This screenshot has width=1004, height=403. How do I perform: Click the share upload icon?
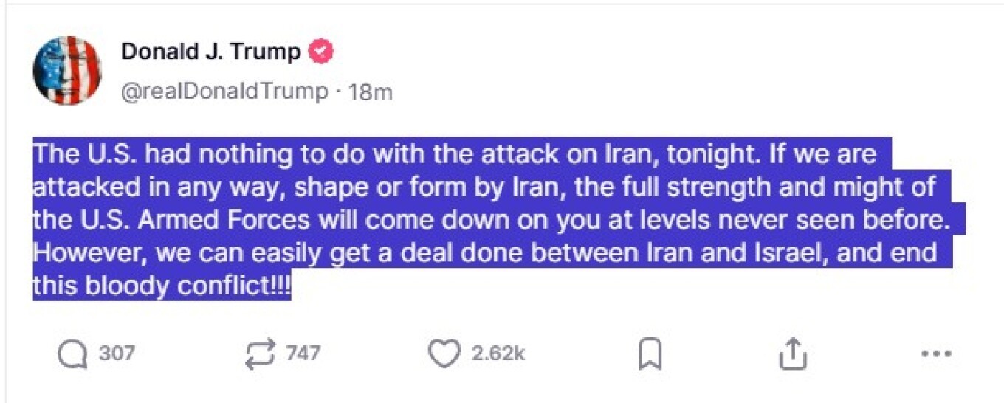point(791,354)
